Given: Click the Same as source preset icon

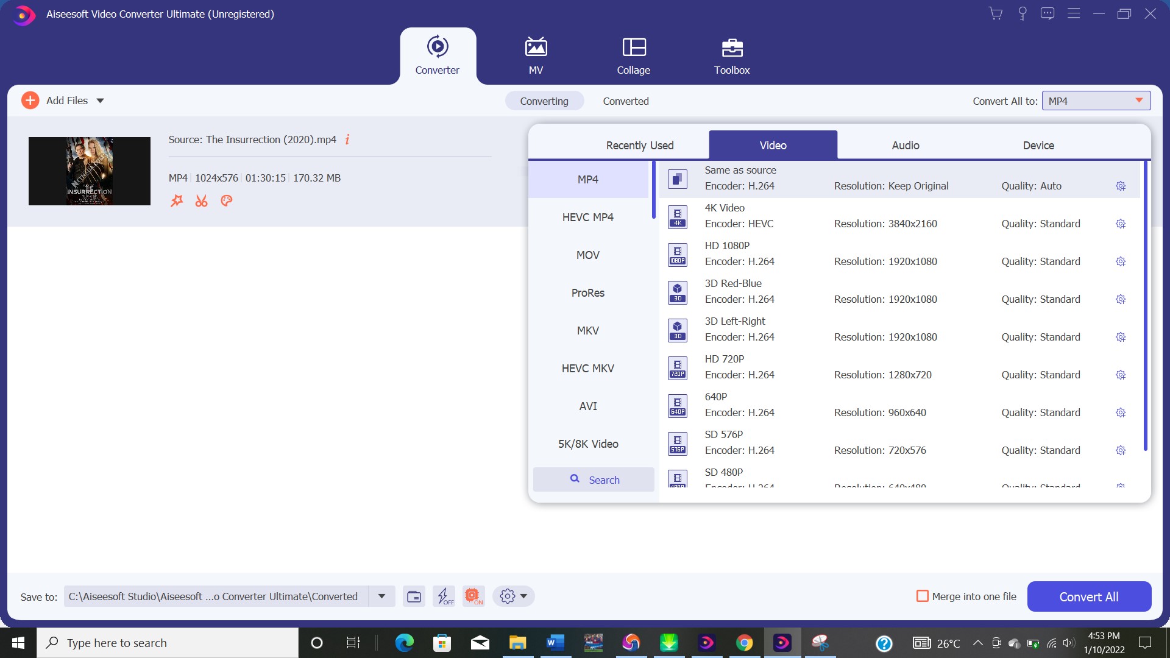Looking at the screenshot, I should (678, 179).
